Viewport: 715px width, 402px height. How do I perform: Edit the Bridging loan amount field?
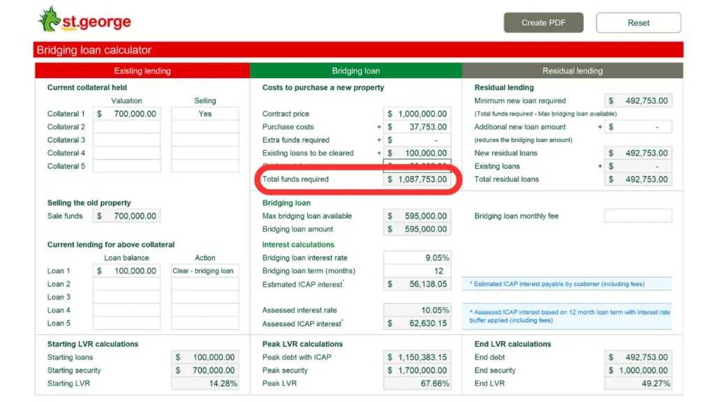pos(418,229)
